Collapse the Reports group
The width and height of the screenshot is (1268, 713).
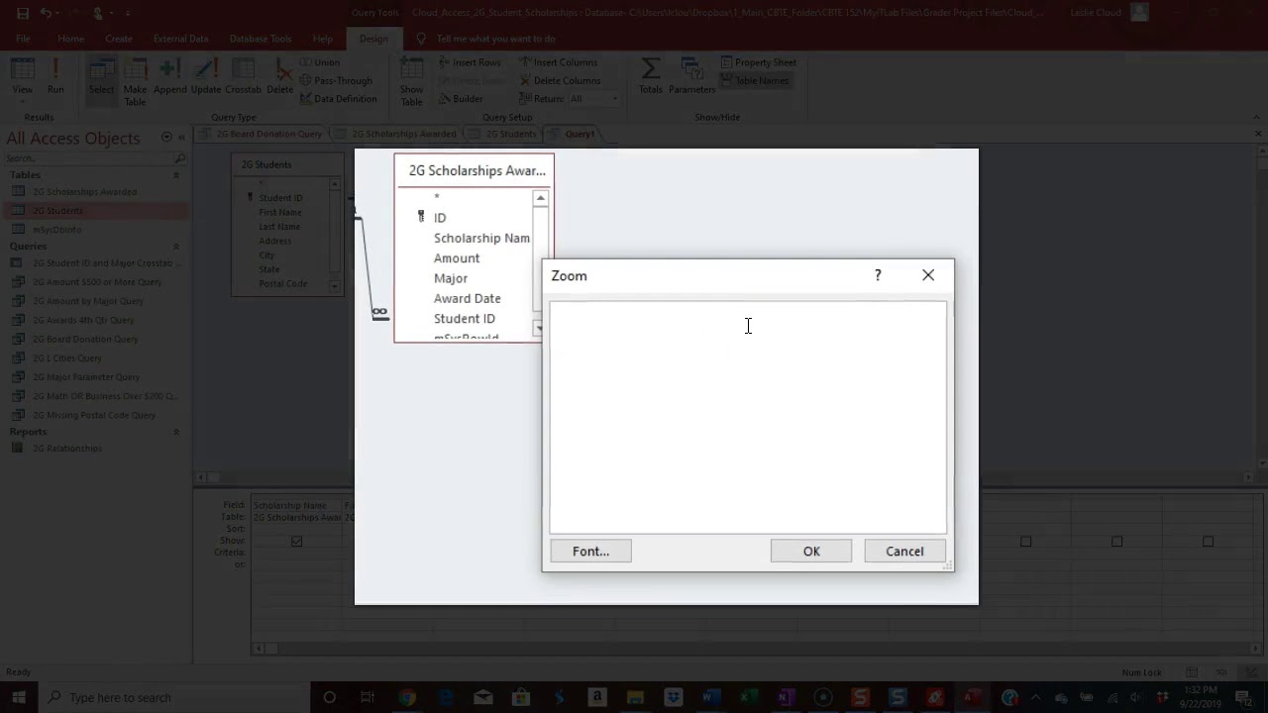coord(176,432)
